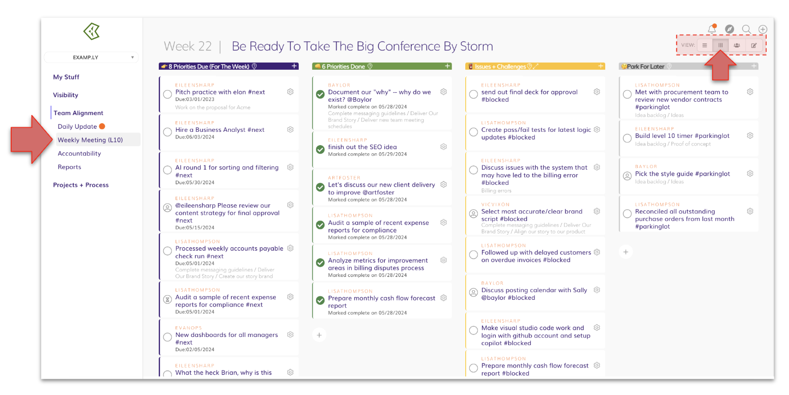Open gear settings for Pitch practice card
Screen dimensions: 789x395
[290, 92]
